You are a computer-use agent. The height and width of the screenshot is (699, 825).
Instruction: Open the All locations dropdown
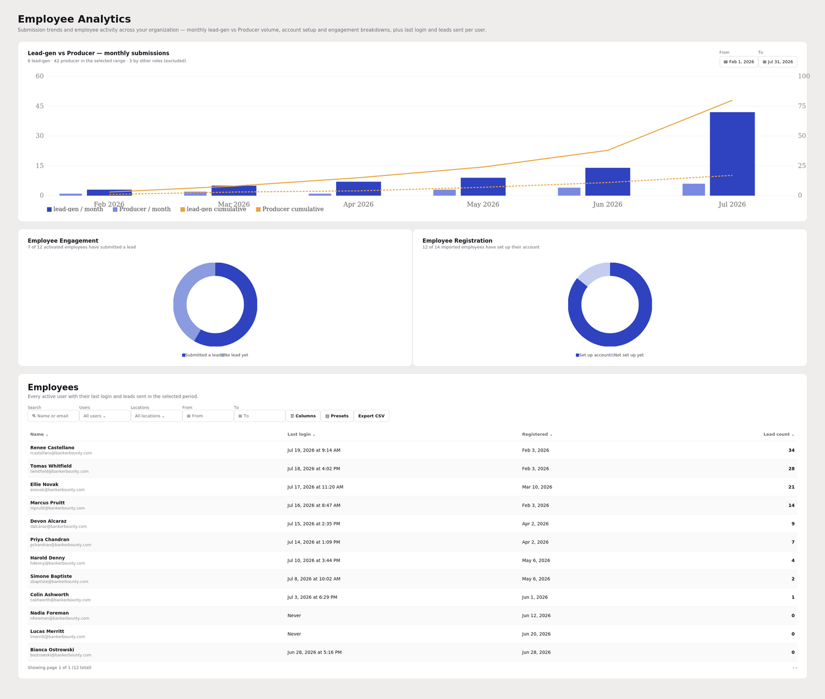tap(157, 416)
